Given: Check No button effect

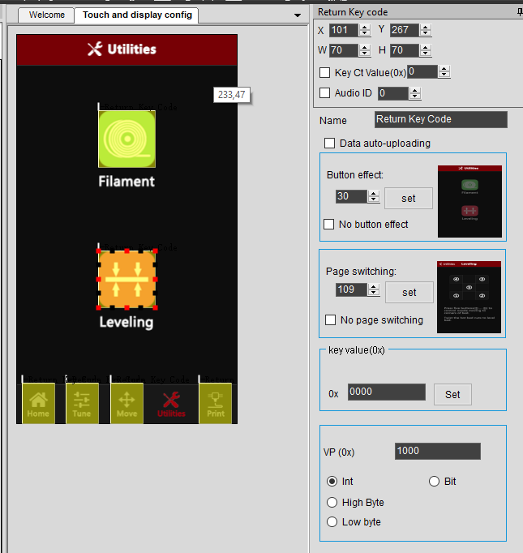Looking at the screenshot, I should point(328,225).
